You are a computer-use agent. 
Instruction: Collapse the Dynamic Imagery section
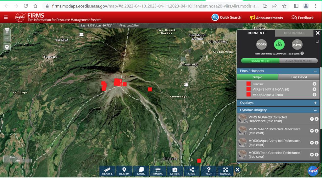tap(315, 110)
